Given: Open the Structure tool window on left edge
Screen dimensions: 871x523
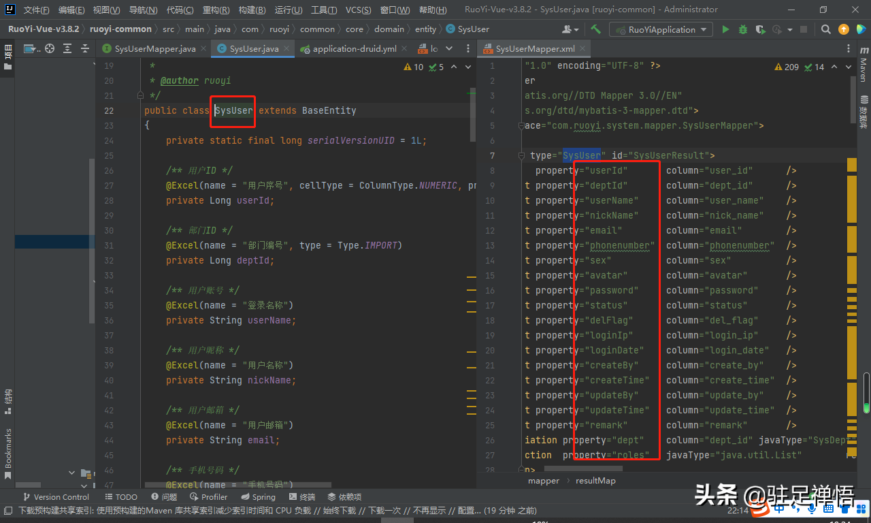Looking at the screenshot, I should click(x=8, y=402).
